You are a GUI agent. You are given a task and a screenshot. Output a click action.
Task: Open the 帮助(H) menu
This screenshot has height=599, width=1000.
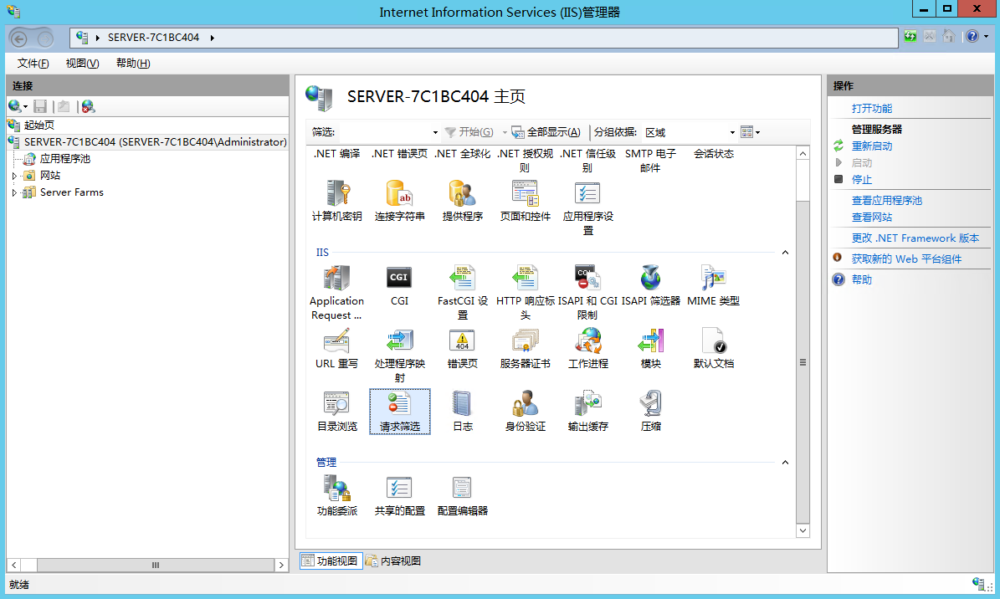[x=133, y=63]
